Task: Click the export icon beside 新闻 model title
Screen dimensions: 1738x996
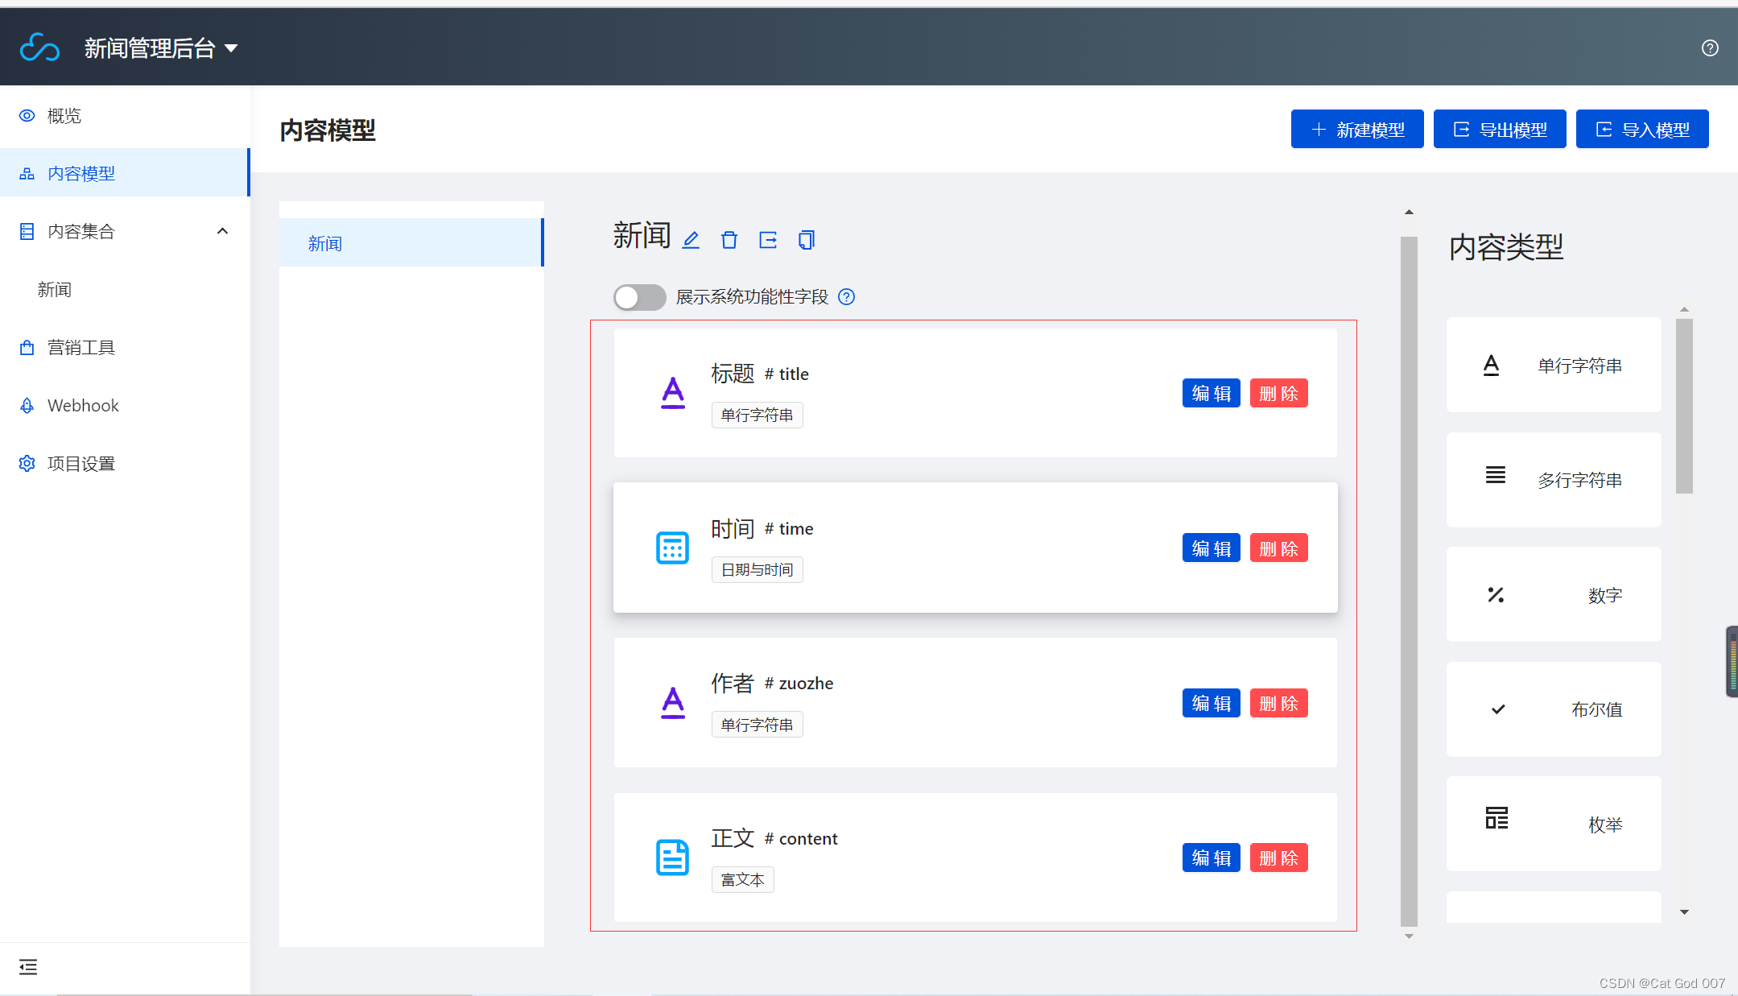Action: (768, 240)
